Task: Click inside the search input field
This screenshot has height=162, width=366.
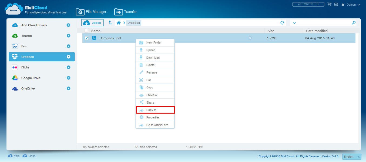Action: pos(324,23)
